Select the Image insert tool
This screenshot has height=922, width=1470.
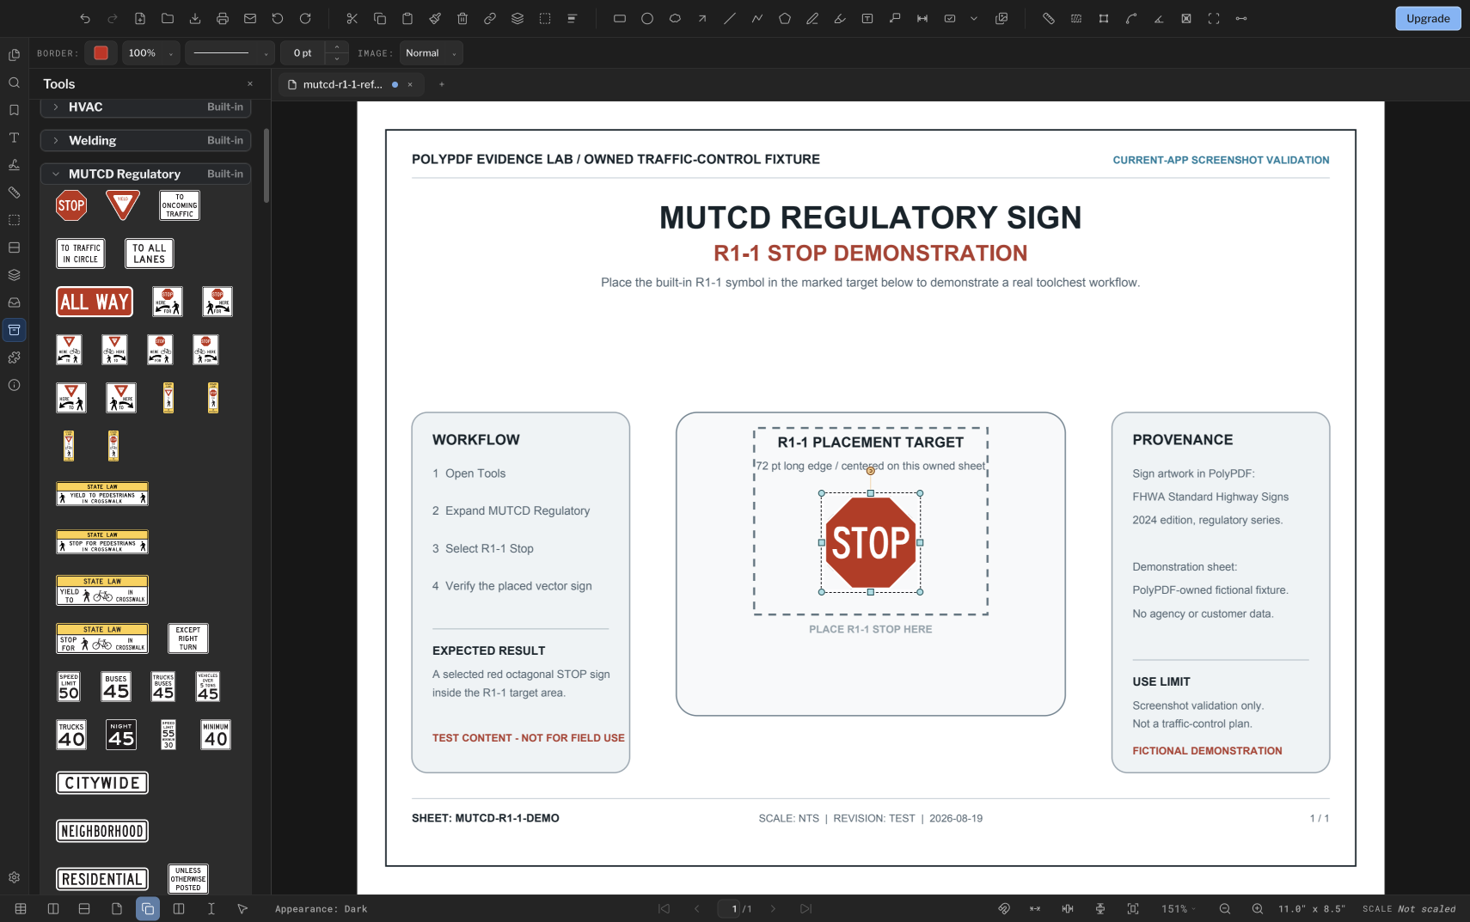coord(1001,18)
